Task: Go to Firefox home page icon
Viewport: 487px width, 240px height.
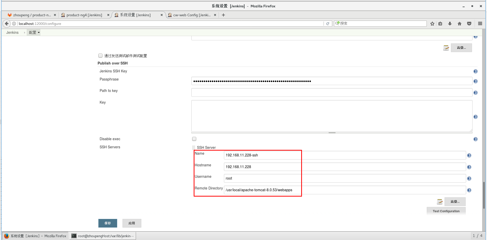Action: click(x=459, y=24)
